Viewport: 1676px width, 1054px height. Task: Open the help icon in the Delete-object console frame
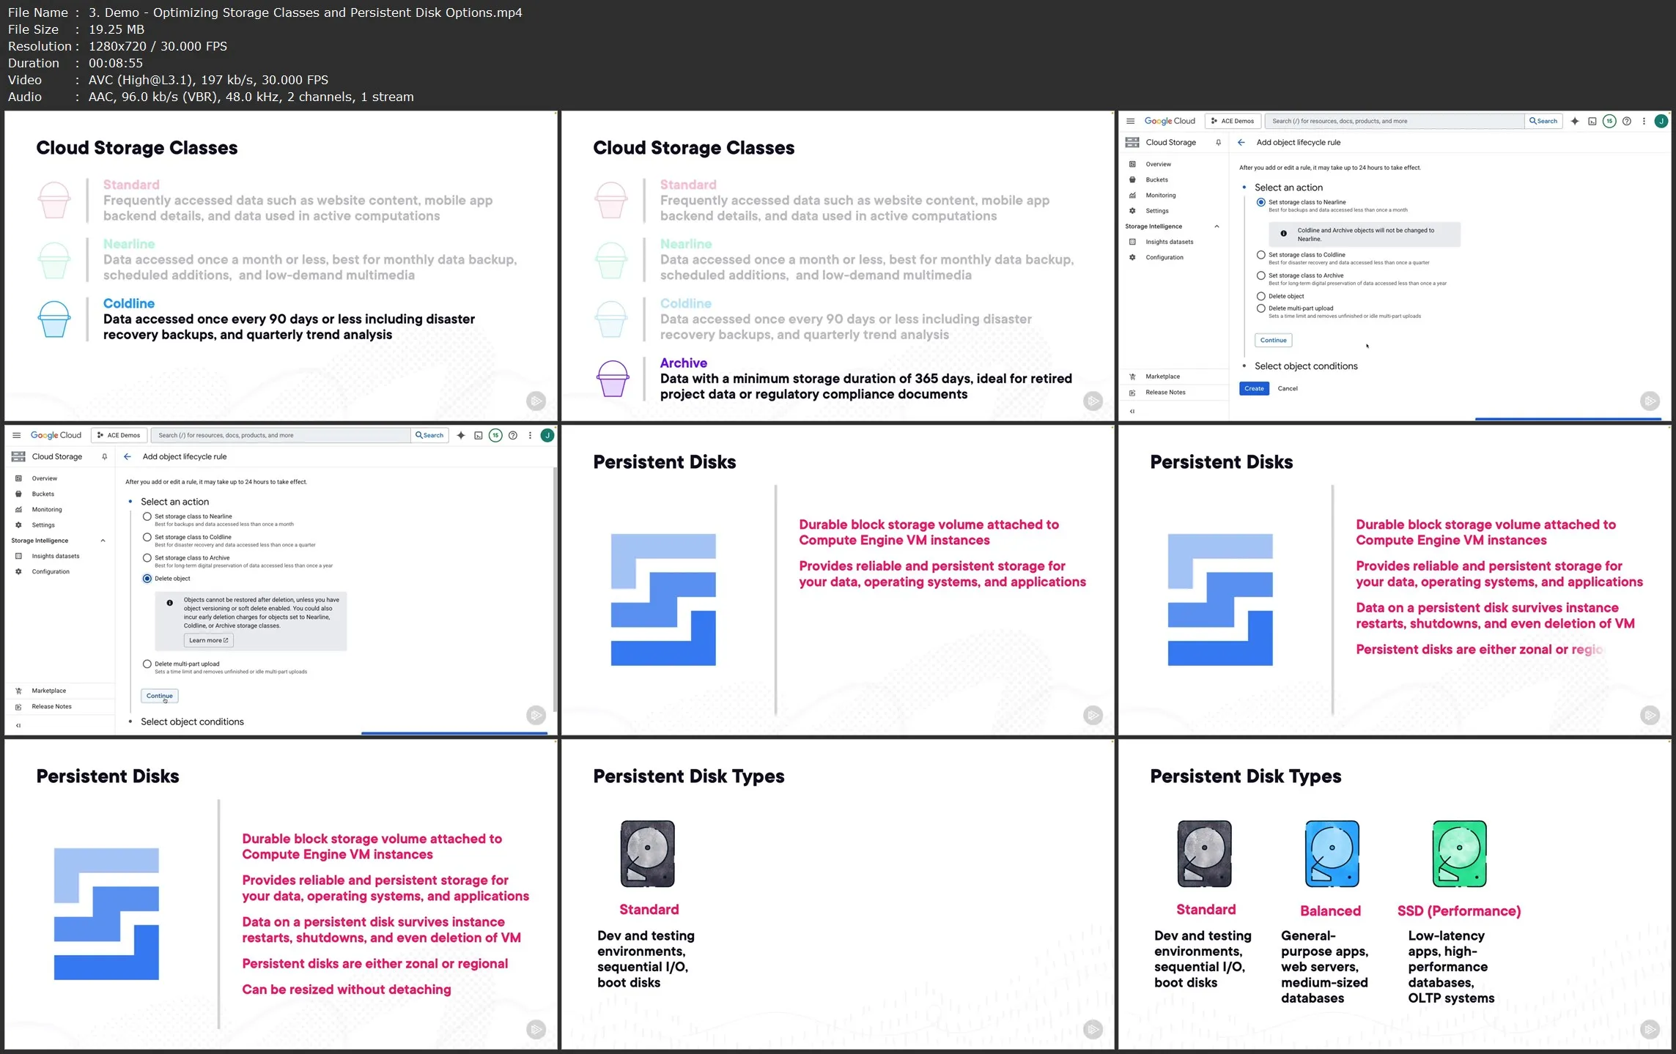coord(513,435)
